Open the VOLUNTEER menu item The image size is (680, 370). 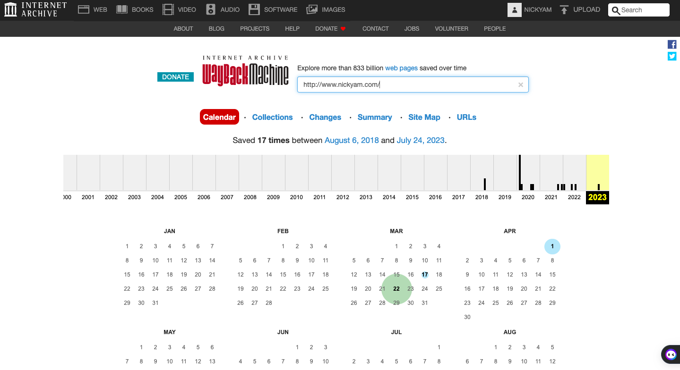[452, 29]
